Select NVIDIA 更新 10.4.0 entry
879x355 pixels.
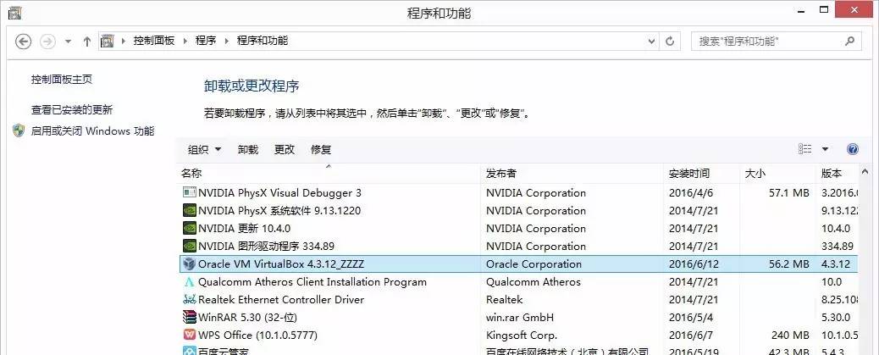click(x=245, y=229)
